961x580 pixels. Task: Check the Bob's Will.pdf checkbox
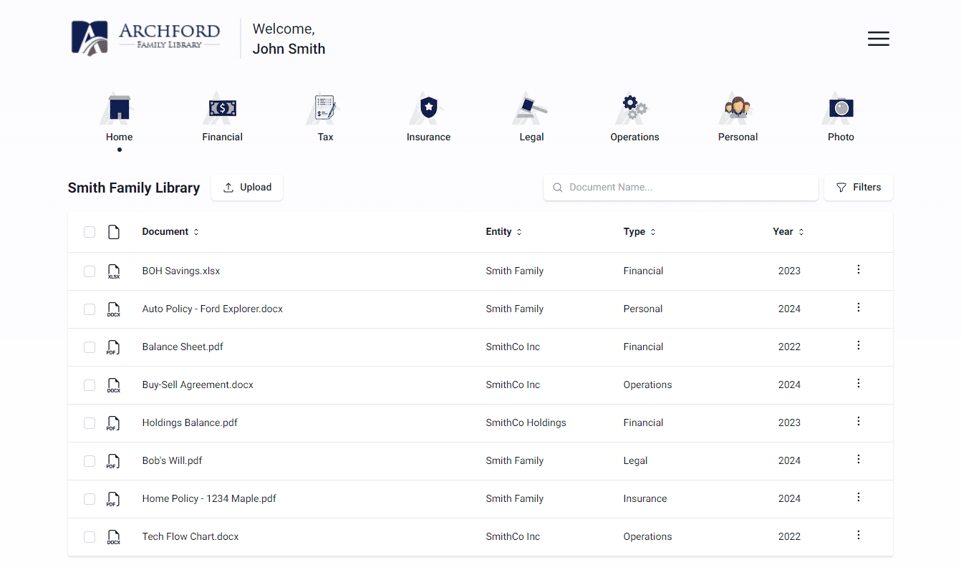(89, 460)
